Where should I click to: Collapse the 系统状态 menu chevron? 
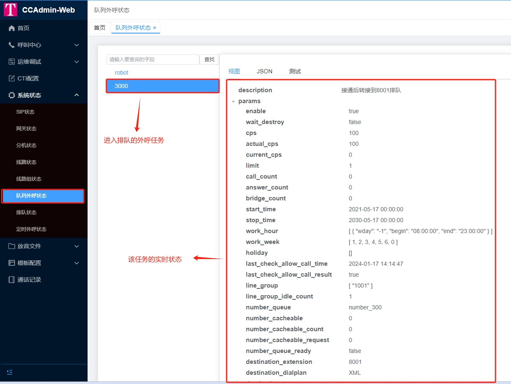[x=77, y=95]
